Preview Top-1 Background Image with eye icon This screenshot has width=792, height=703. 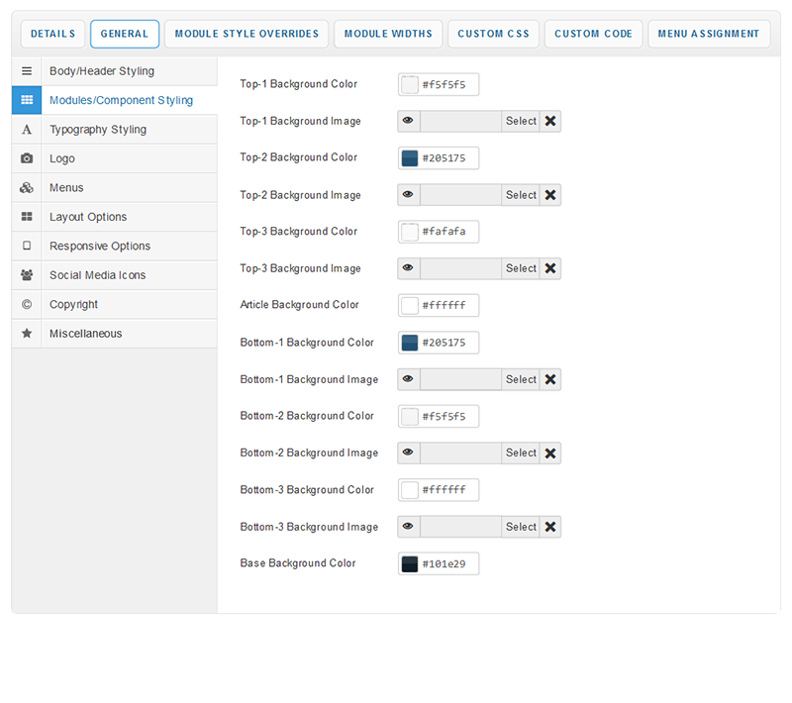[x=408, y=121]
